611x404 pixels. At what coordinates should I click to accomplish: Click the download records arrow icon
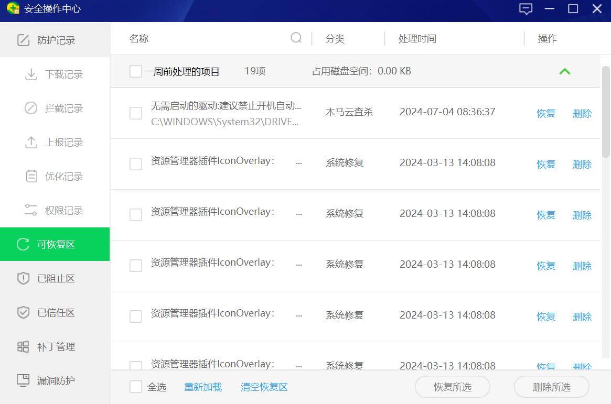[x=31, y=74]
